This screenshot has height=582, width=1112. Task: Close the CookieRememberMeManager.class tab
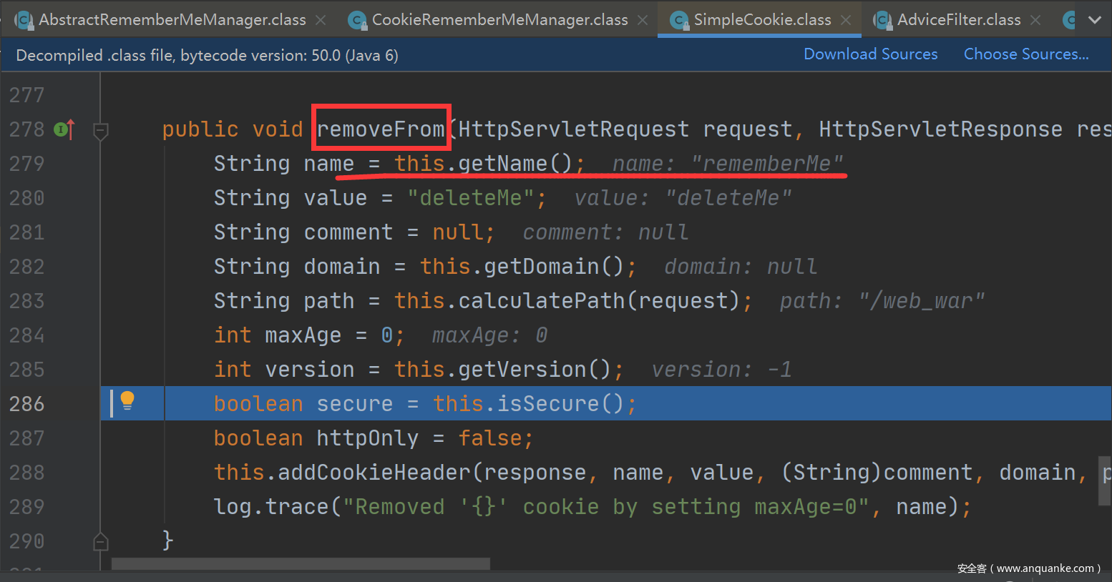point(643,20)
